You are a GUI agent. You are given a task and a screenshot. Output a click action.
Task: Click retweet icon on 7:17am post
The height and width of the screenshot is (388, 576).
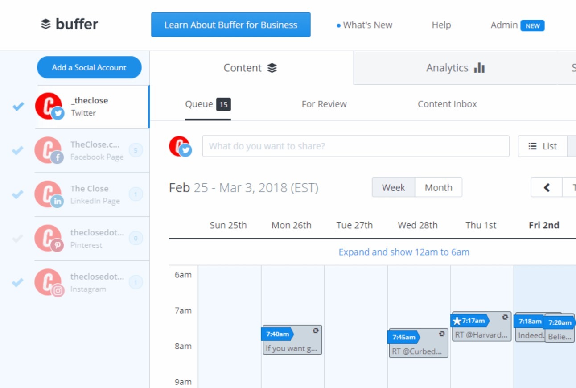[505, 317]
